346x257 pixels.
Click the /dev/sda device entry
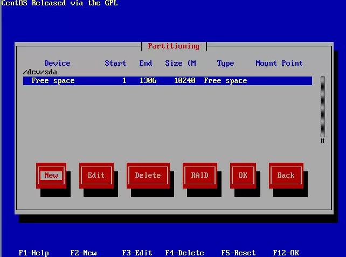click(x=40, y=72)
